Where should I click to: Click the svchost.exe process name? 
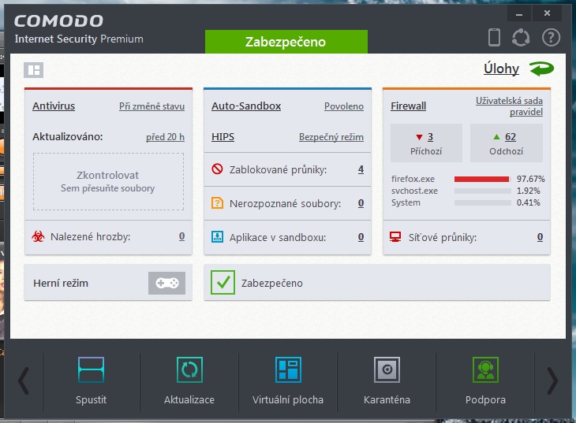click(414, 191)
